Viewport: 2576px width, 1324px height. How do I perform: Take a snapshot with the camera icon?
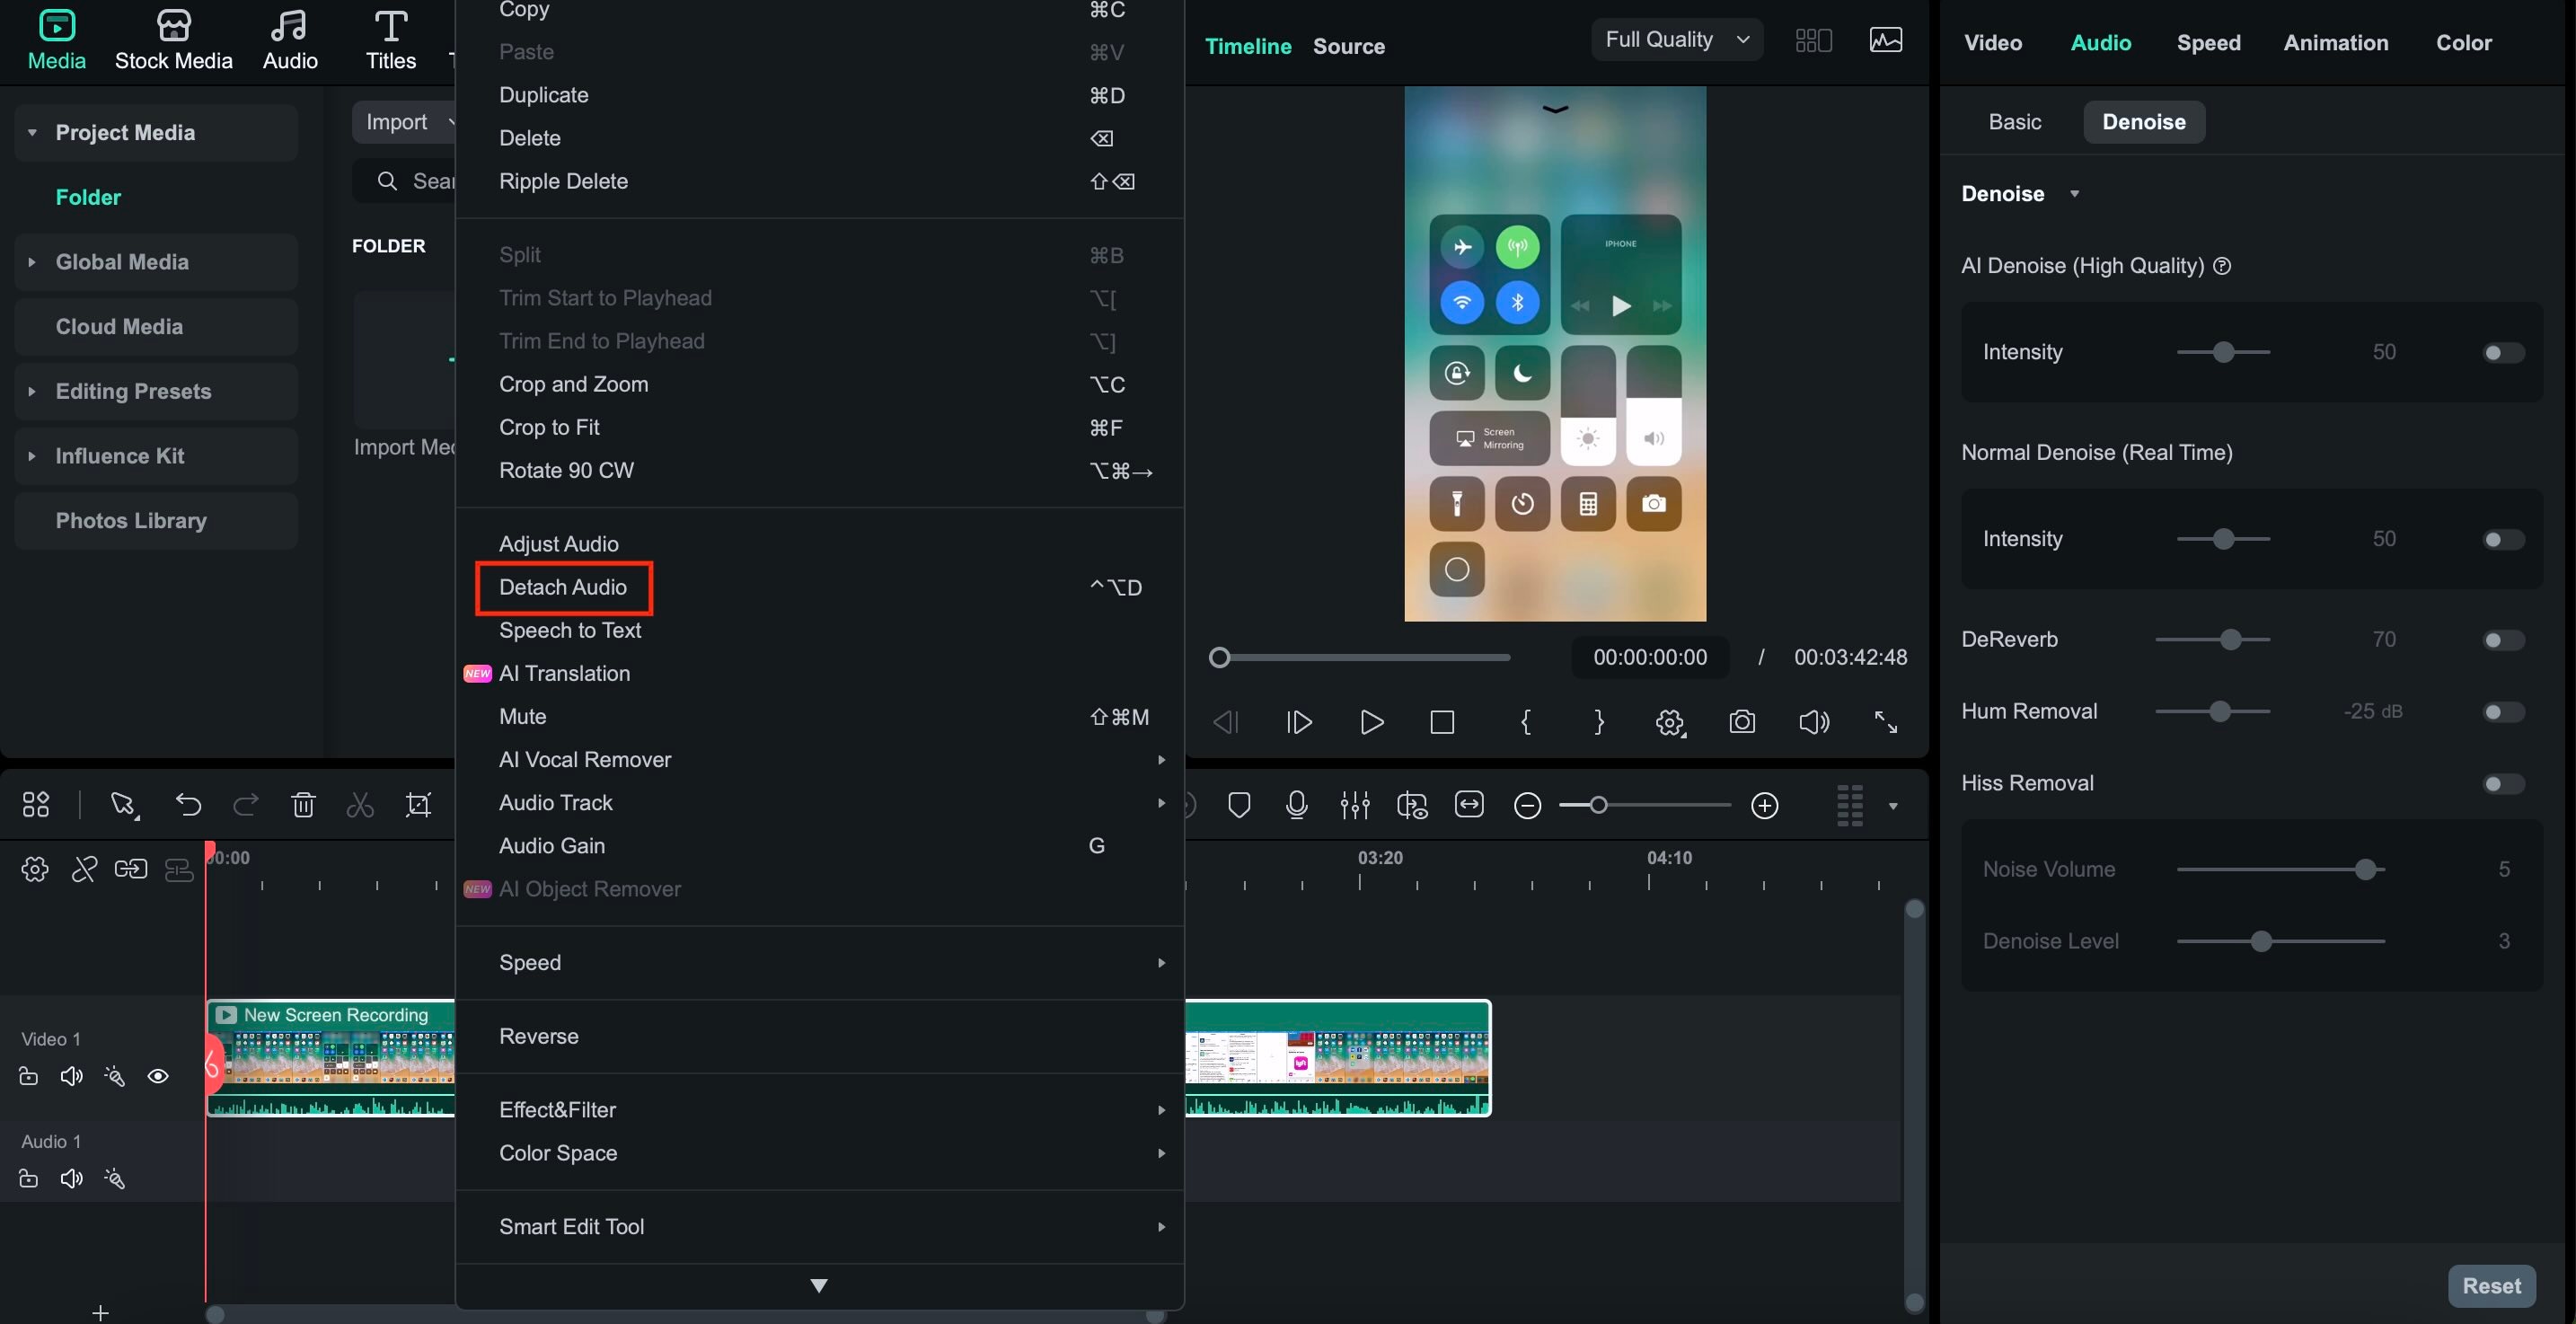[1742, 722]
